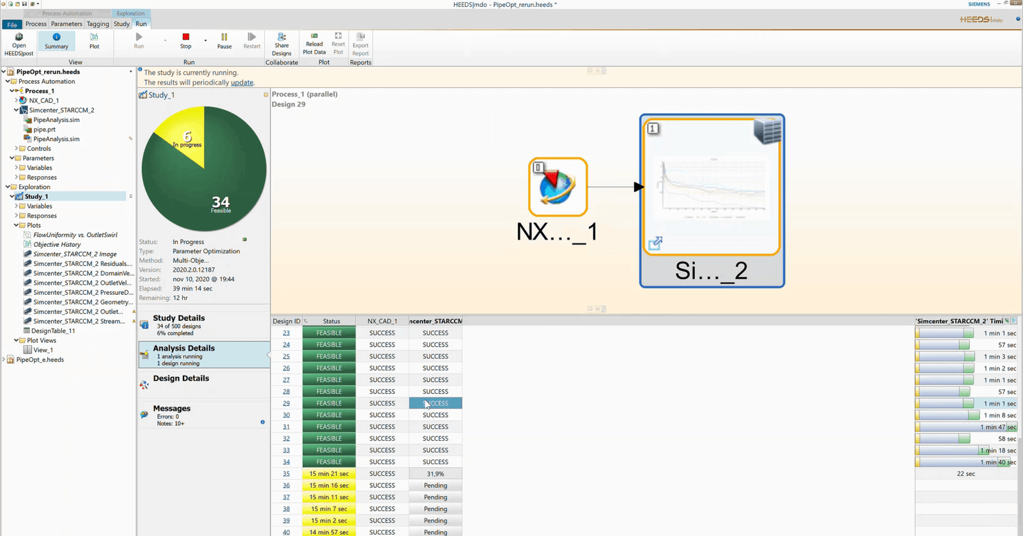The height and width of the screenshot is (536, 1023).
Task: Select the 31,9% progress cell for design 35
Action: [x=435, y=473]
